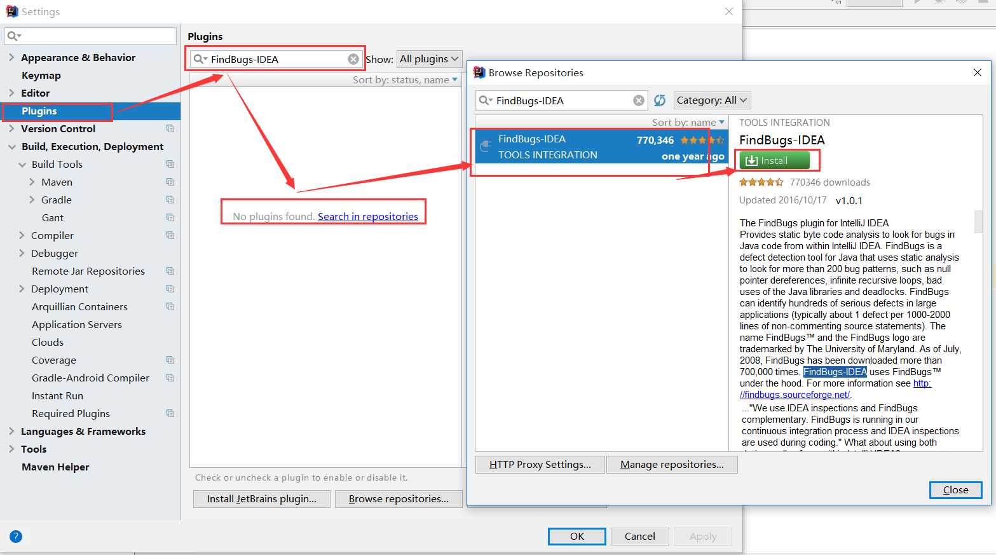Select Application Servers settings
This screenshot has height=555, width=996.
(x=77, y=324)
